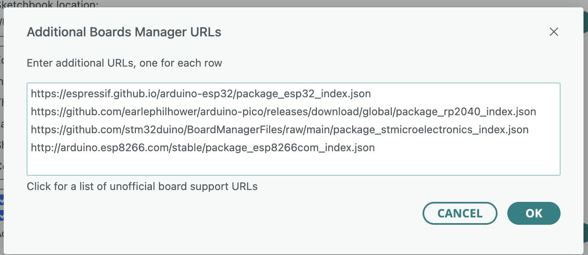The height and width of the screenshot is (255, 588).
Task: Click the Sketchbook location label behind the dialog
Action: coord(49,4)
